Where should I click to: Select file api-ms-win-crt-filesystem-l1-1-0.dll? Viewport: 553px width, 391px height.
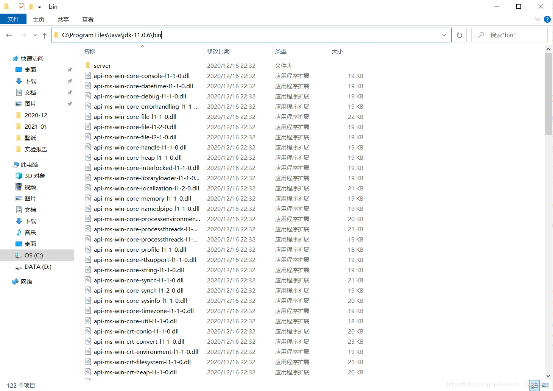click(x=142, y=362)
